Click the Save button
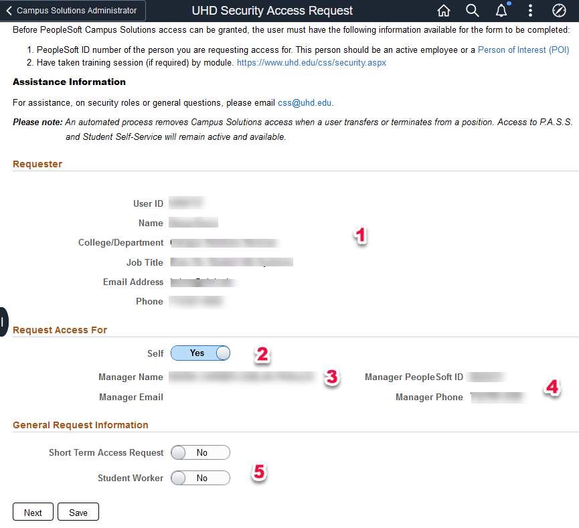Viewport: 579px width, 528px height. click(78, 512)
